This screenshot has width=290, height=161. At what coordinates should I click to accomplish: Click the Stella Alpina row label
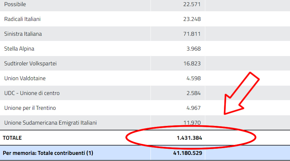(19, 49)
